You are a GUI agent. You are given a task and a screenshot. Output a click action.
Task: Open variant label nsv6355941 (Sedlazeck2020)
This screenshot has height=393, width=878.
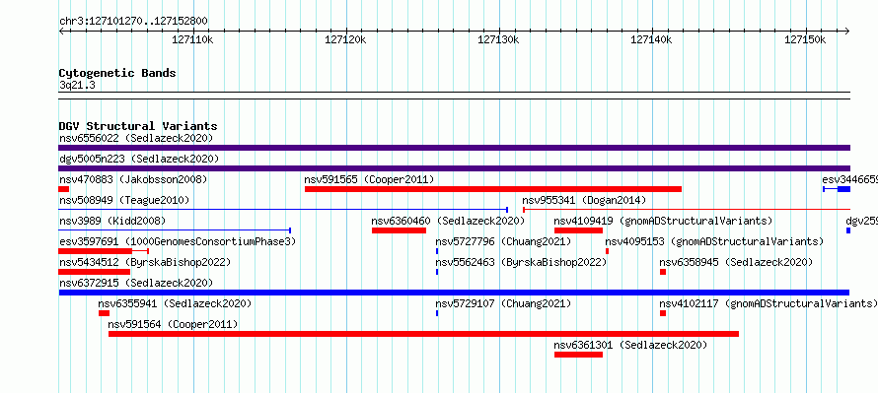coord(175,303)
